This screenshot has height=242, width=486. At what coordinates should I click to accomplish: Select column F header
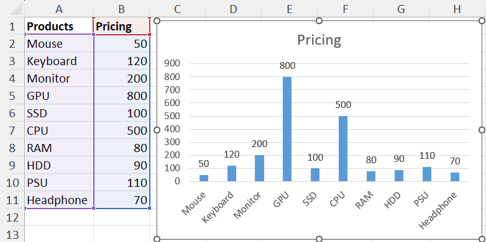346,9
